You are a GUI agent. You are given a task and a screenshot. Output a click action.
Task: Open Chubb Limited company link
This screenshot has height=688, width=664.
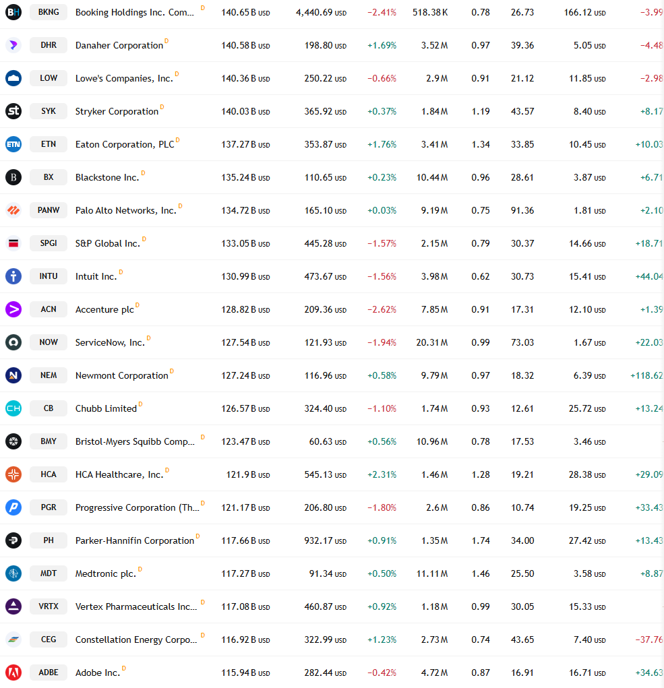pos(107,408)
